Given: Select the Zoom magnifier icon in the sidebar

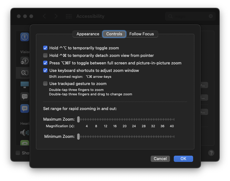Looking at the screenshot, I should pyautogui.click(x=25, y=73).
